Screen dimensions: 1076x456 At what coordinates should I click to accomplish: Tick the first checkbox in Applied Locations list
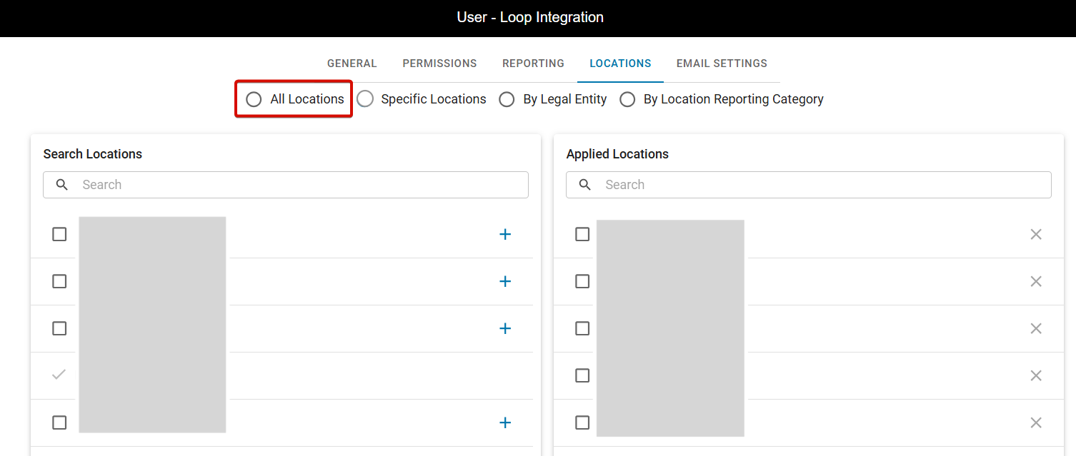pyautogui.click(x=582, y=234)
